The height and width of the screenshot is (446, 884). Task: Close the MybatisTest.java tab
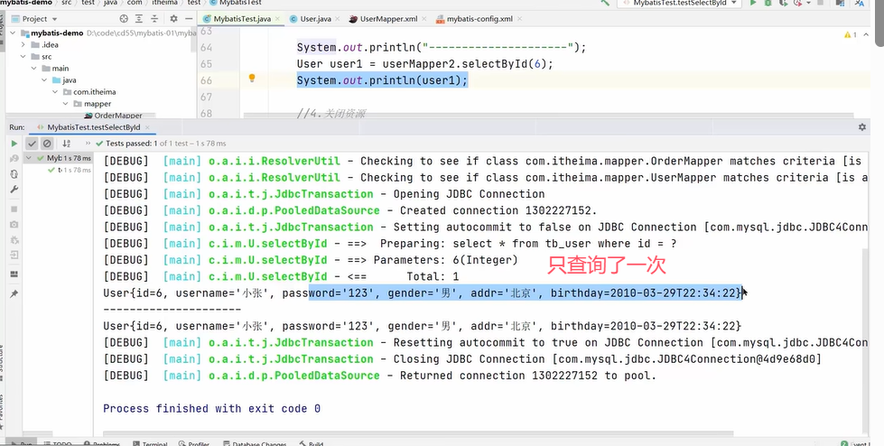tap(276, 19)
